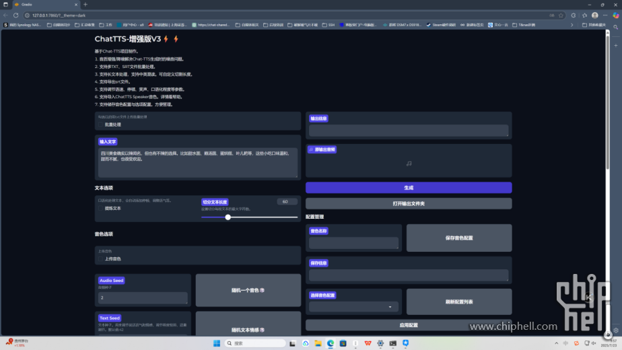Click the browser back arrow
This screenshot has height=350, width=622.
(5, 15)
